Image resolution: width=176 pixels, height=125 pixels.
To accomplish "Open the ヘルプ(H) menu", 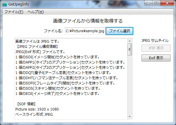I will pos(36,12).
